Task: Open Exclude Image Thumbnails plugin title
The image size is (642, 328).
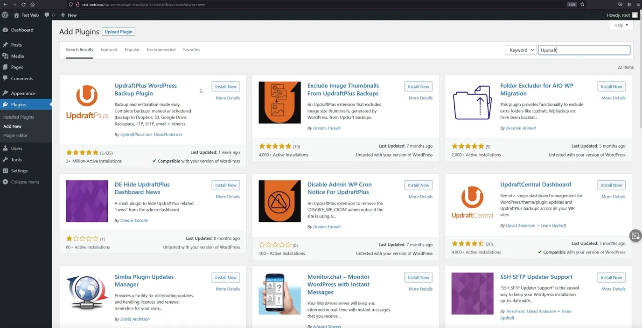Action: pos(343,89)
